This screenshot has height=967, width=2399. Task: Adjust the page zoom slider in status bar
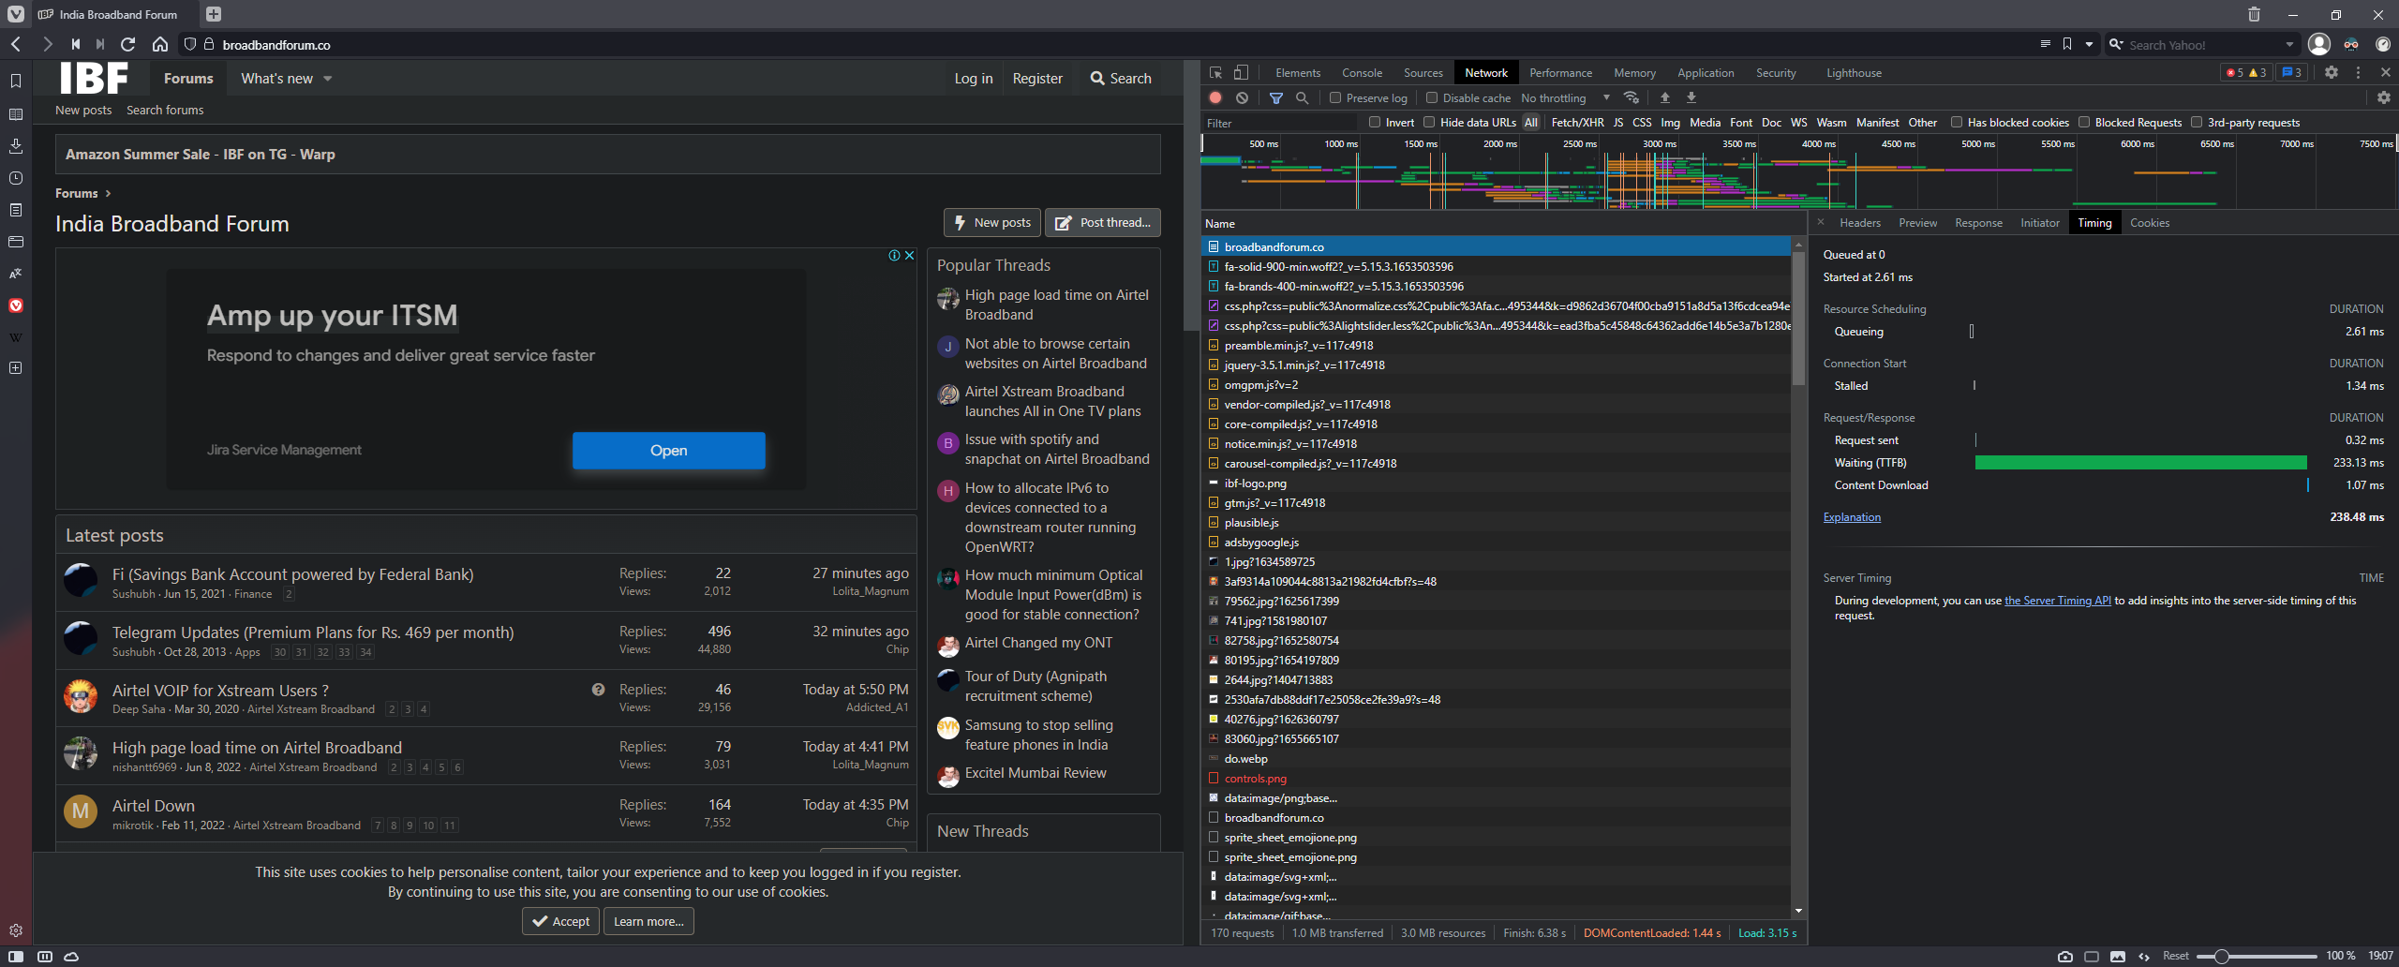point(2221,956)
